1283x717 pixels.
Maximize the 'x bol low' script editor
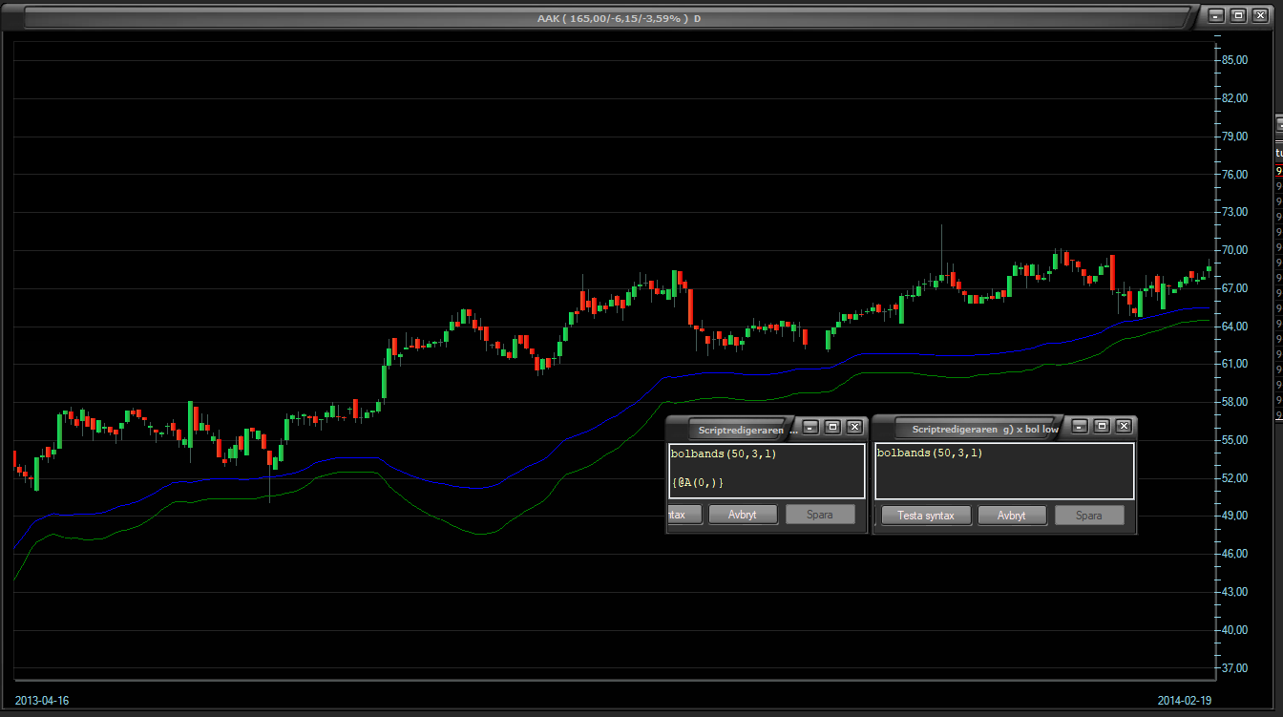pyautogui.click(x=1102, y=426)
